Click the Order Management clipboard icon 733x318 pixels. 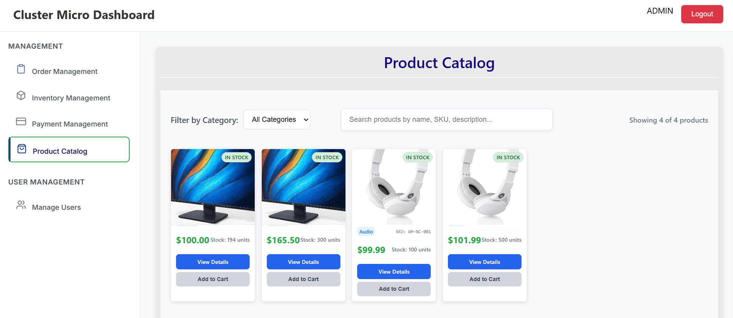click(21, 69)
